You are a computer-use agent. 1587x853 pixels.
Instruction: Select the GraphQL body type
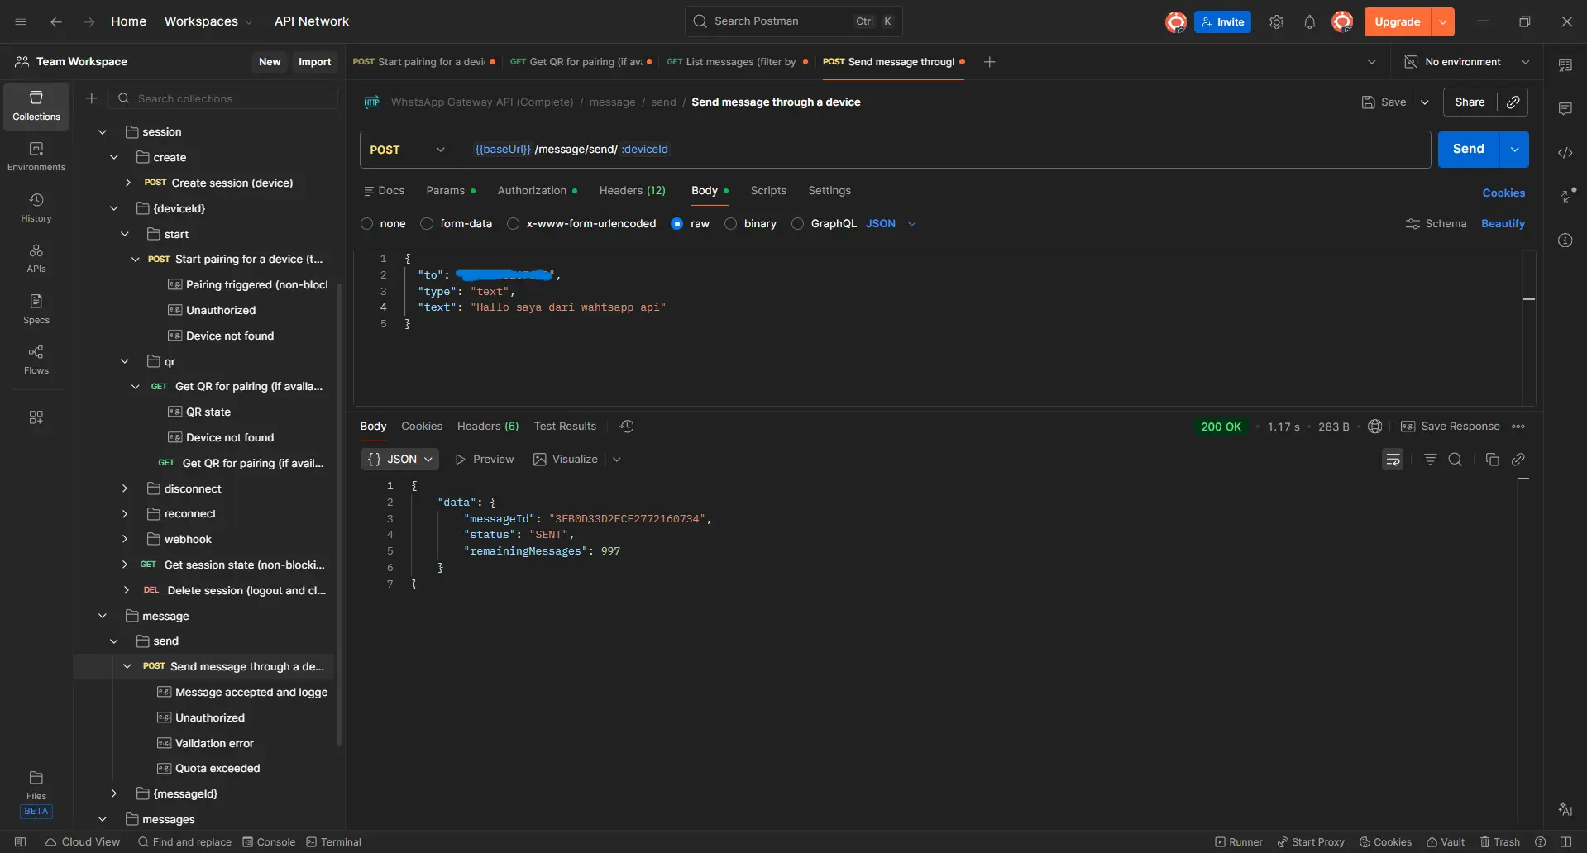tap(798, 224)
